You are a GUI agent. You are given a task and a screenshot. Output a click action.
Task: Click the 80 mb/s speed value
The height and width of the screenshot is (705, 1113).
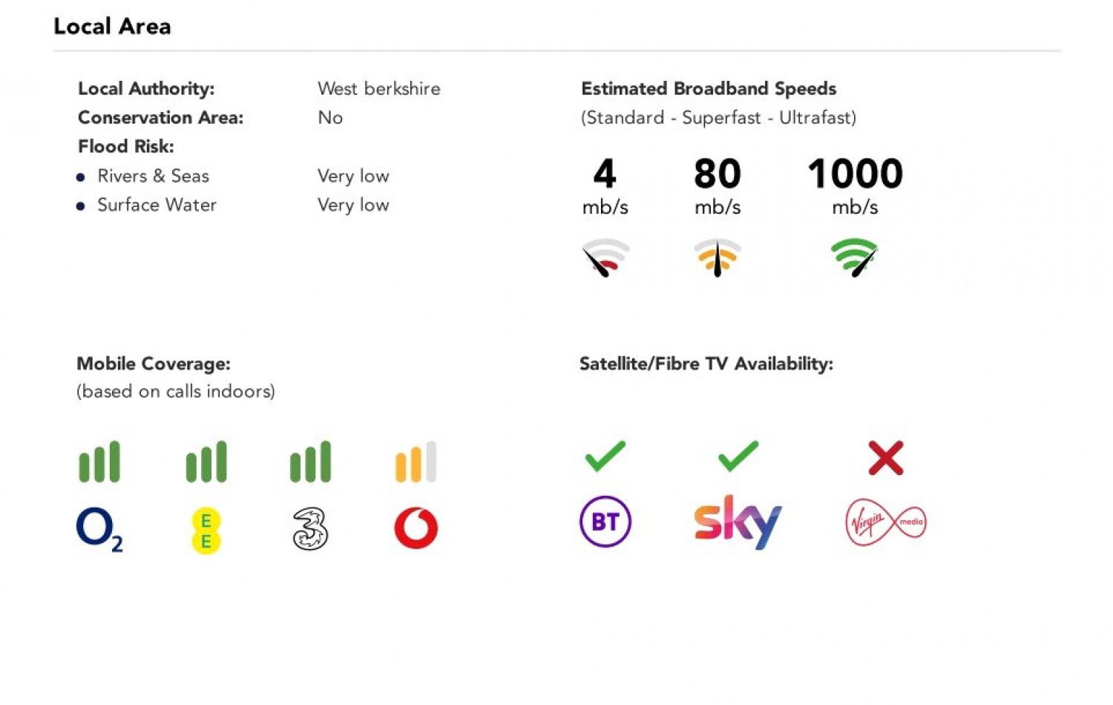718,174
